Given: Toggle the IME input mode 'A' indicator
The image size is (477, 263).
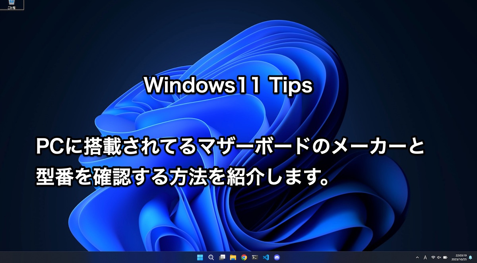Looking at the screenshot, I should point(425,257).
